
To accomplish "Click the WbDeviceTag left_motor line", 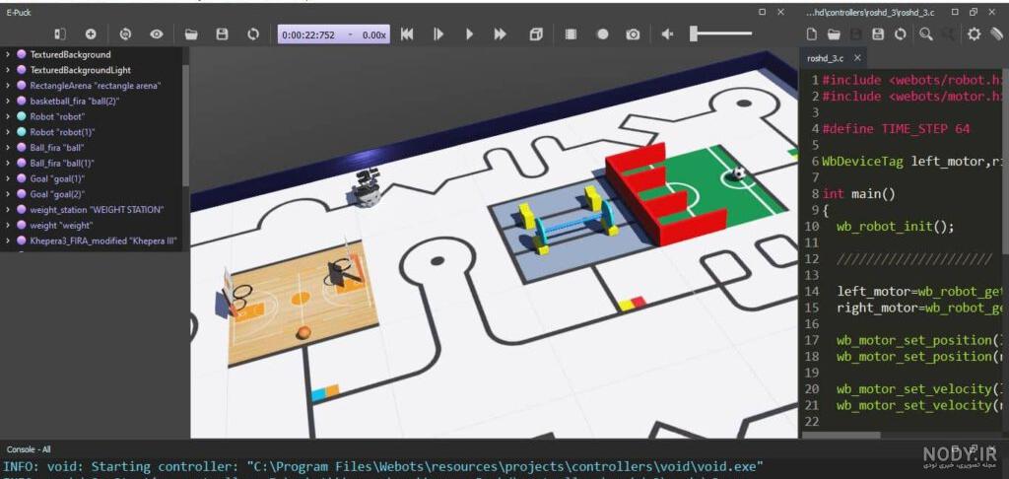I will (911, 162).
